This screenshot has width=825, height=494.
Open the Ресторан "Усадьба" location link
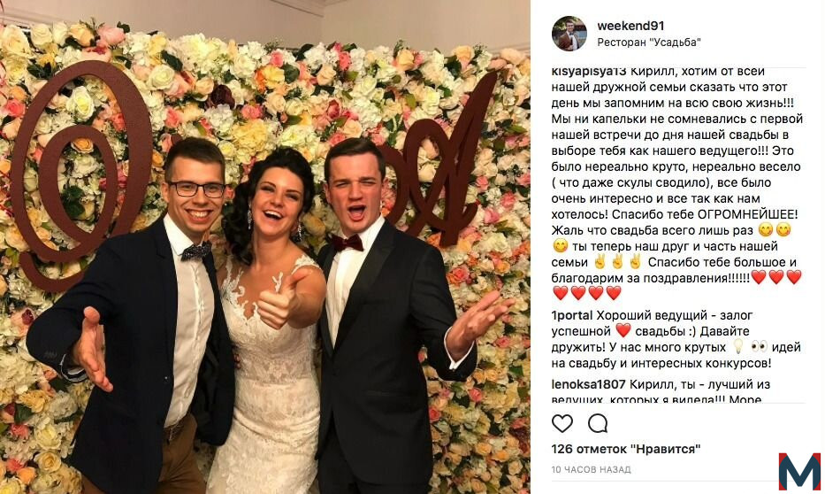(649, 42)
